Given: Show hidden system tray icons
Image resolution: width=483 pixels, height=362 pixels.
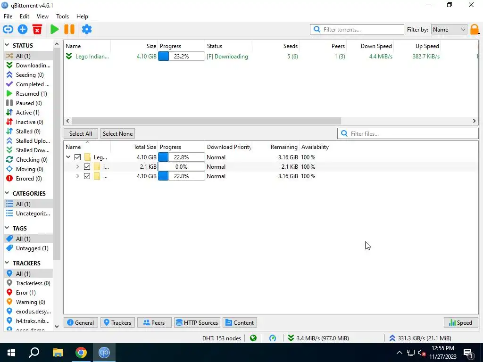Looking at the screenshot, I should pyautogui.click(x=399, y=353).
